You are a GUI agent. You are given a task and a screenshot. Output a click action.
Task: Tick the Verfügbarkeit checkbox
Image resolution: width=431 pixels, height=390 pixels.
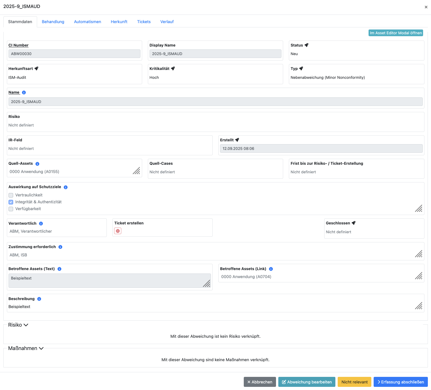coord(11,209)
